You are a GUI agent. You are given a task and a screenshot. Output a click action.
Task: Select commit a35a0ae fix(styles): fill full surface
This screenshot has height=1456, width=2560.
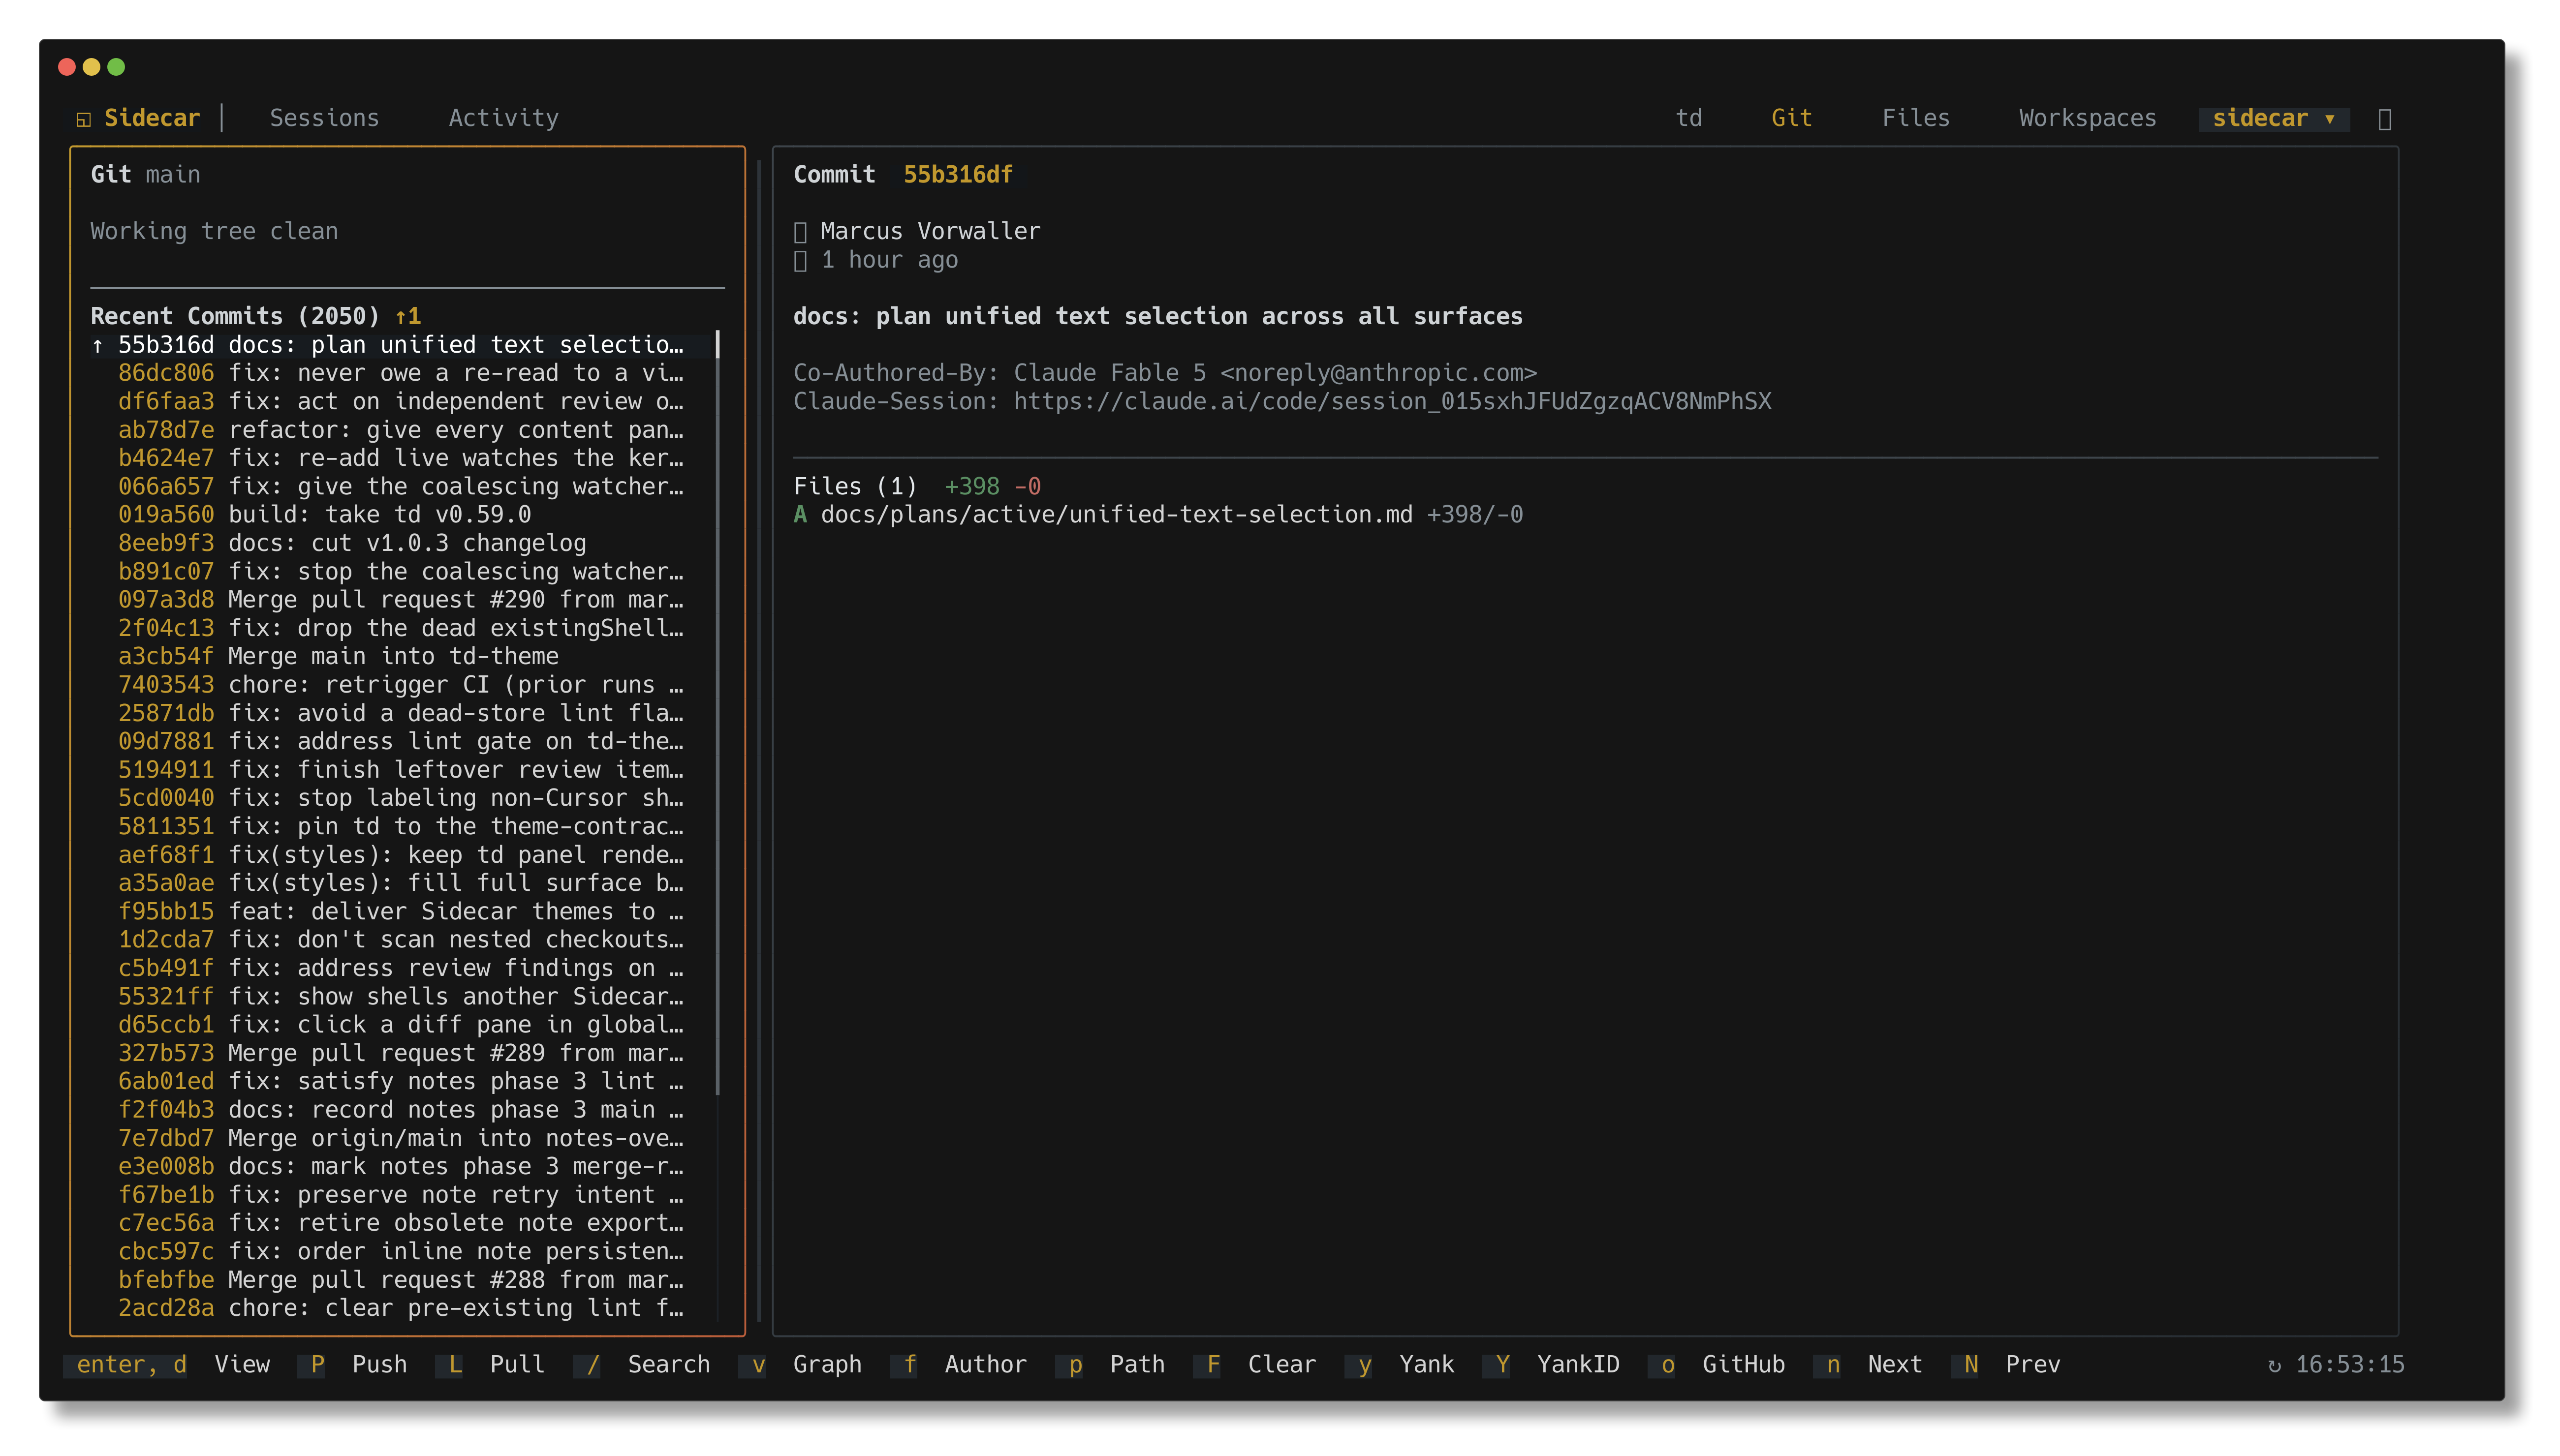400,883
